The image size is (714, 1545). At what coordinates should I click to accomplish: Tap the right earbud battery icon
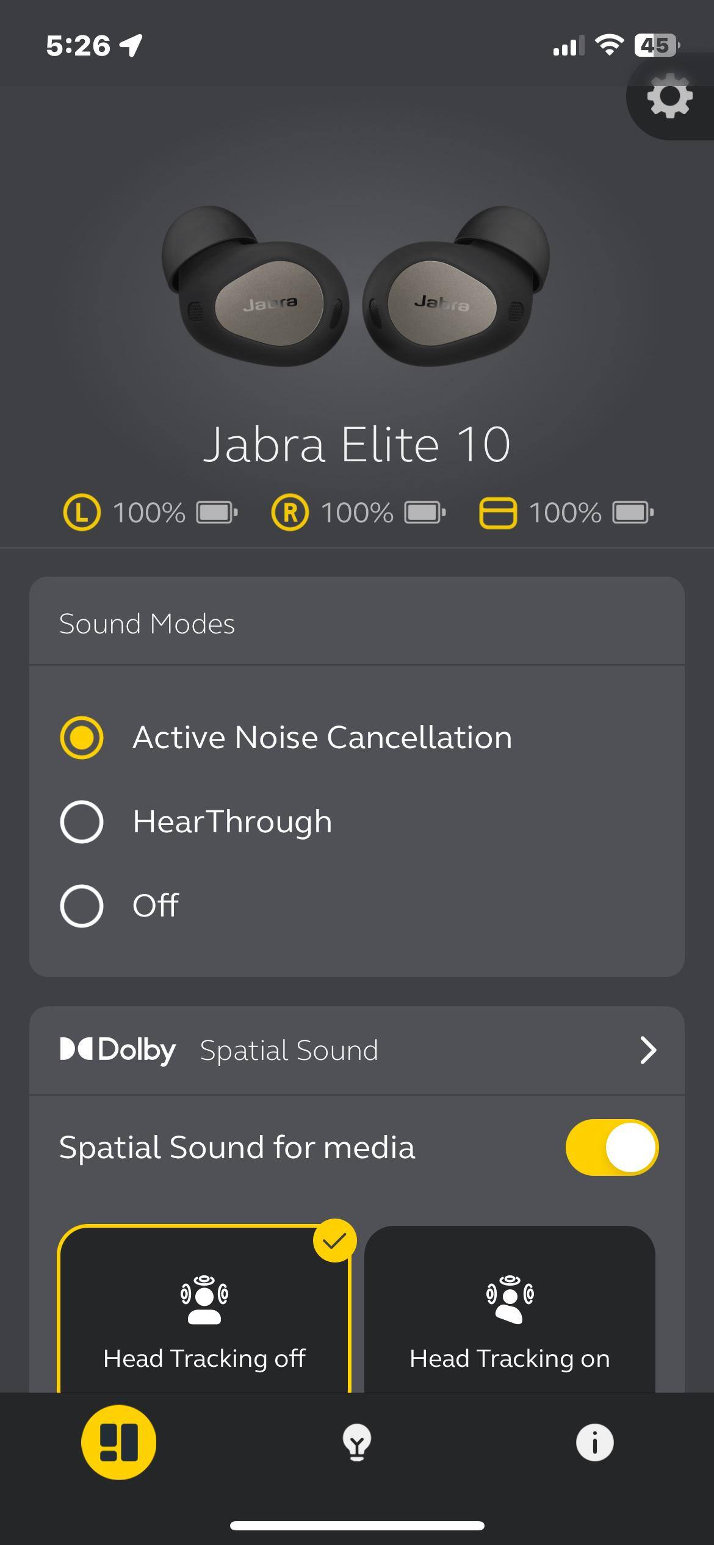425,513
